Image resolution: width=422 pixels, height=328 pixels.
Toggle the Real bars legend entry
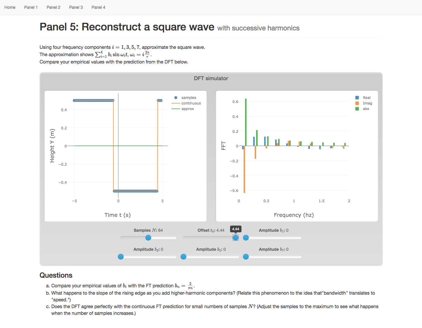[x=366, y=98]
